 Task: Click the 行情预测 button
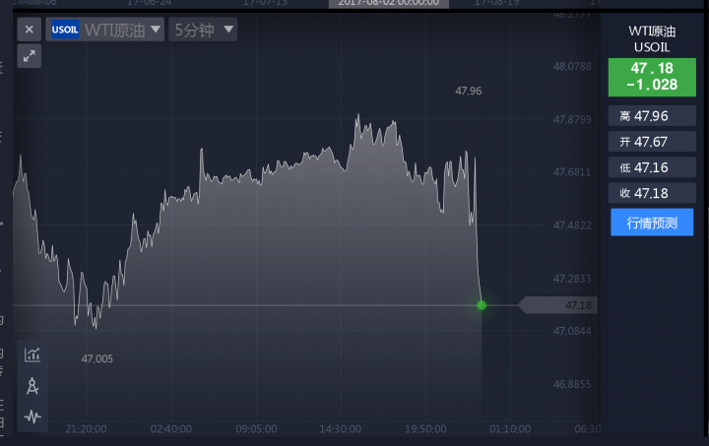coord(652,223)
